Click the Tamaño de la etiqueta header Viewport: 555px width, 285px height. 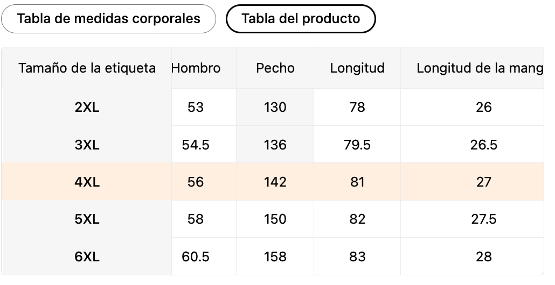87,68
